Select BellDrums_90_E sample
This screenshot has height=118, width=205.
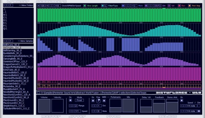click(11, 45)
